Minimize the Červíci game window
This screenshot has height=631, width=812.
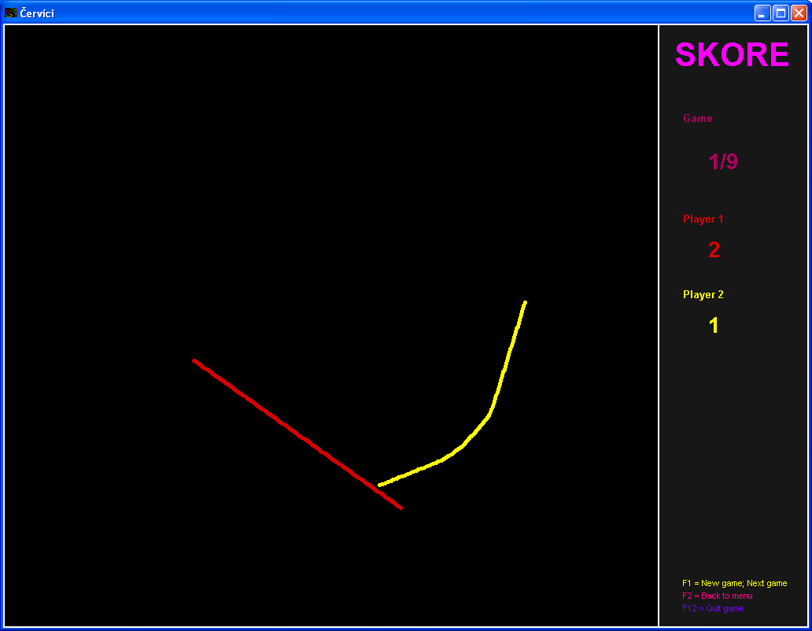tap(762, 13)
